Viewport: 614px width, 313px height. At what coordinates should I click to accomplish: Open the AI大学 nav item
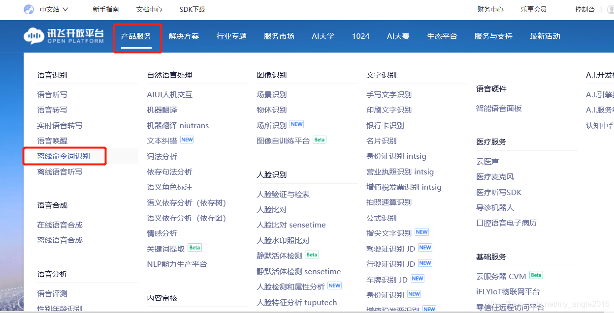tap(323, 36)
